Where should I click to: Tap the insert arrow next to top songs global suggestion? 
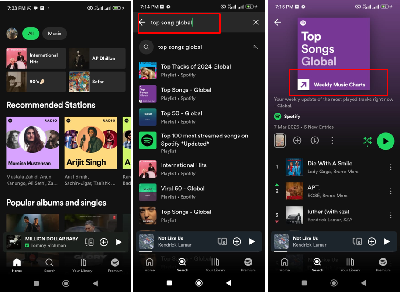tap(255, 47)
